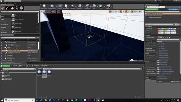
Task: Click the Blueprints breadcrumb path
Action: (44, 66)
